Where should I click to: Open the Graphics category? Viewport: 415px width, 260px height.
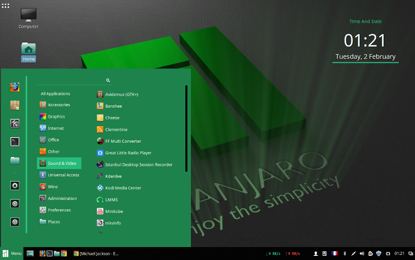point(59,116)
